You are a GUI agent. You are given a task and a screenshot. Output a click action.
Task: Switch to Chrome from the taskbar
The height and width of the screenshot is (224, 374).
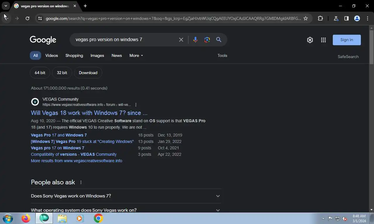(98, 218)
